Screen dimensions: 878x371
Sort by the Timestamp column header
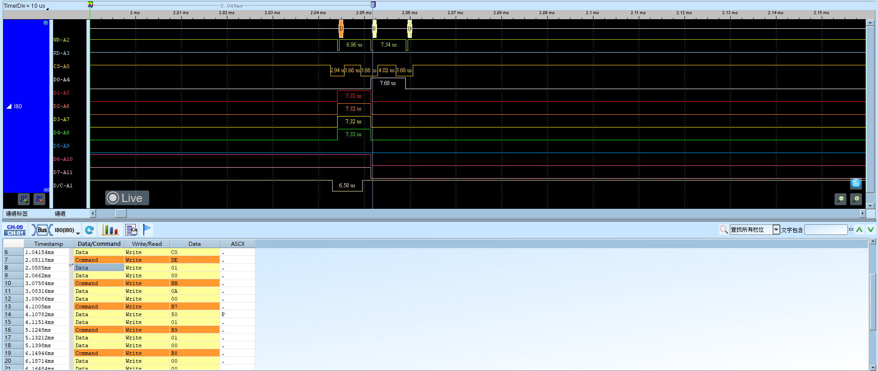pos(48,244)
